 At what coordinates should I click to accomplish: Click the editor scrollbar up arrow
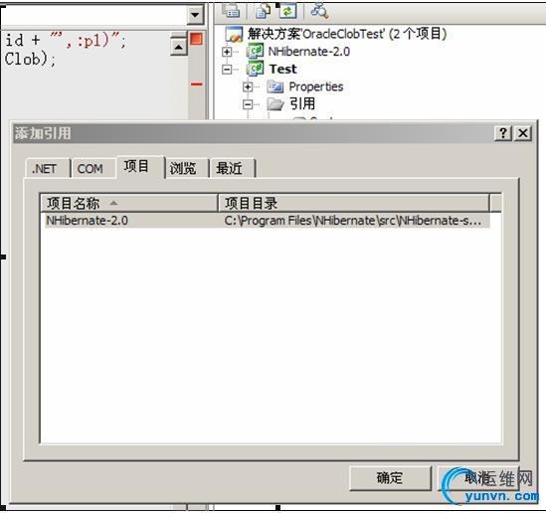point(179,47)
